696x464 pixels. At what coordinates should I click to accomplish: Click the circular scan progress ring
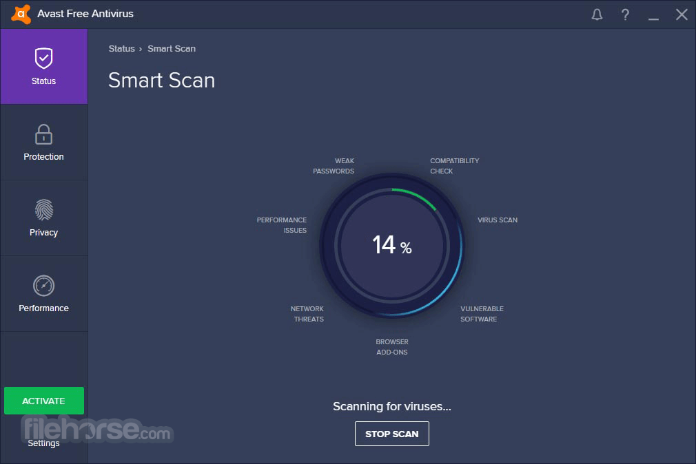coord(392,245)
